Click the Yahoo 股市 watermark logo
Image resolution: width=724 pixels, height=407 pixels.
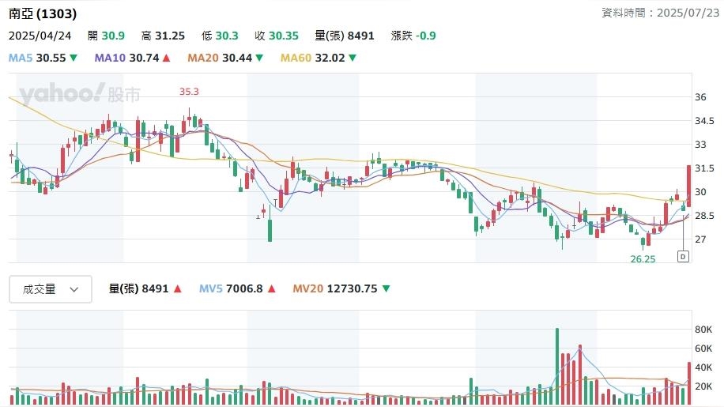pos(80,95)
